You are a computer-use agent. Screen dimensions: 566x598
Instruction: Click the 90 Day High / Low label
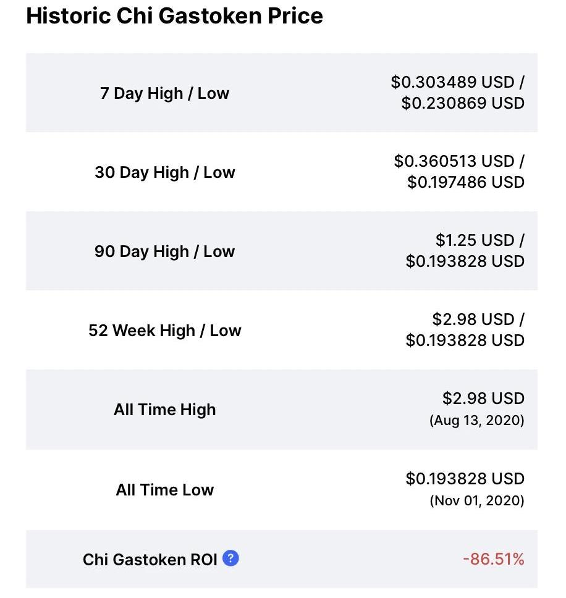[165, 251]
